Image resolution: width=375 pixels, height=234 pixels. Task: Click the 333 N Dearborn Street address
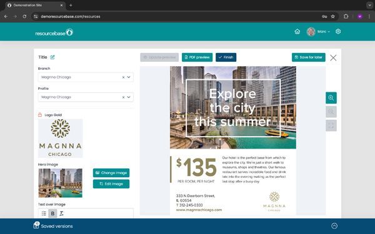pyautogui.click(x=196, y=198)
